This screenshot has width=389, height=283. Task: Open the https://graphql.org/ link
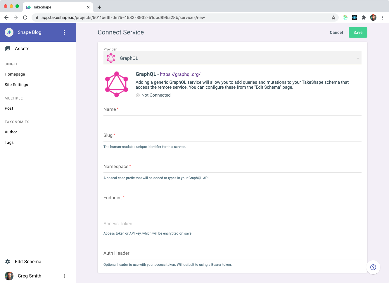[x=180, y=74]
